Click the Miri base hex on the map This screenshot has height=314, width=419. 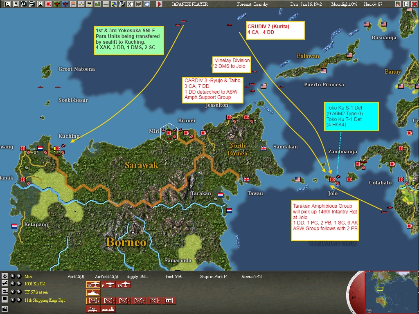(x=169, y=133)
